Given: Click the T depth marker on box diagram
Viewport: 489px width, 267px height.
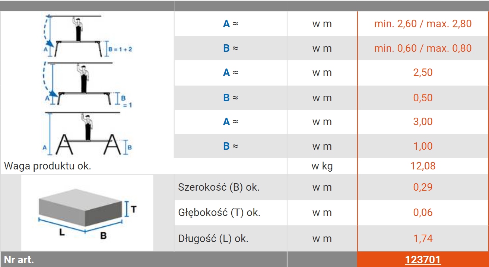Looking at the screenshot, I should click(133, 209).
